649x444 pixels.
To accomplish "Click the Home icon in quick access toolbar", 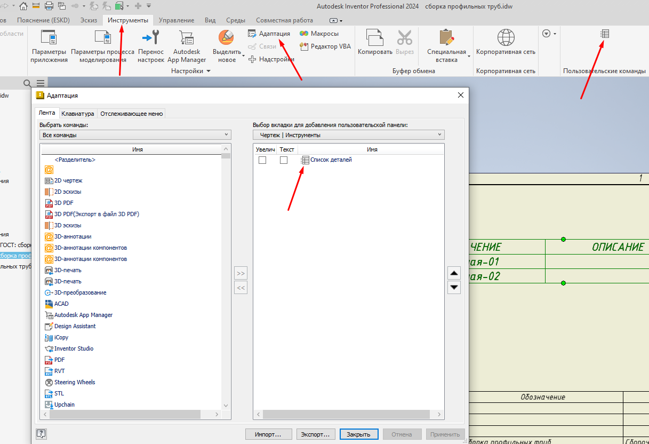I will (x=23, y=6).
